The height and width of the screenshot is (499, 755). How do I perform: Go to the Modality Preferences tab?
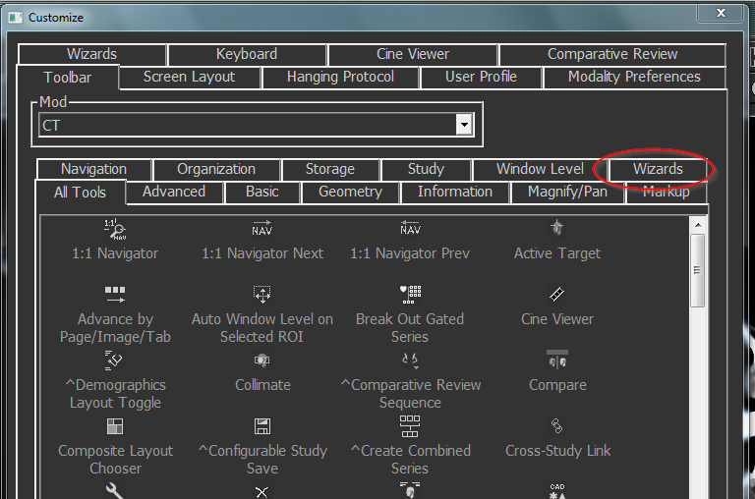click(x=634, y=77)
